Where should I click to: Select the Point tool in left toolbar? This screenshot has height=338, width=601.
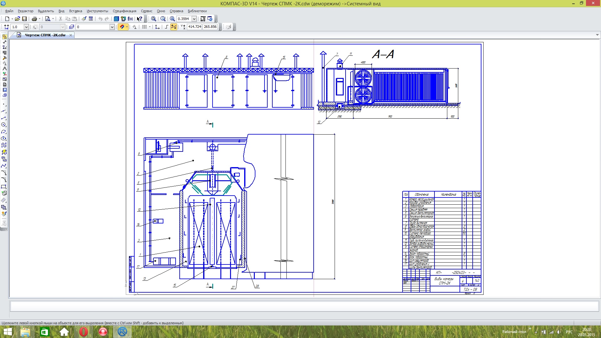coord(4,104)
